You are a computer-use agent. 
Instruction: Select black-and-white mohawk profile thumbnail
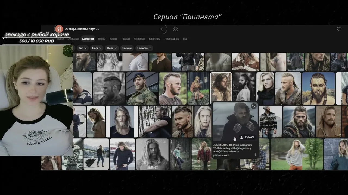(109, 88)
